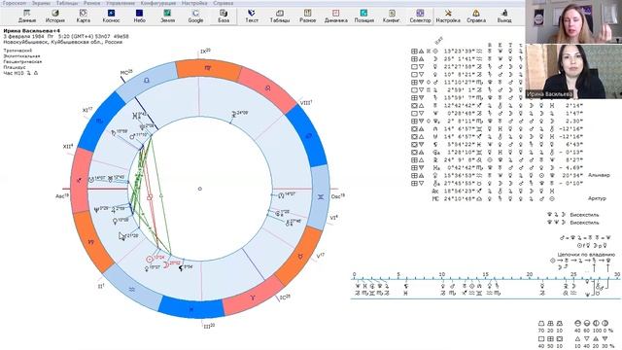Open the Настройка toolbar button
Image resolution: width=622 pixels, height=350 pixels.
(448, 17)
